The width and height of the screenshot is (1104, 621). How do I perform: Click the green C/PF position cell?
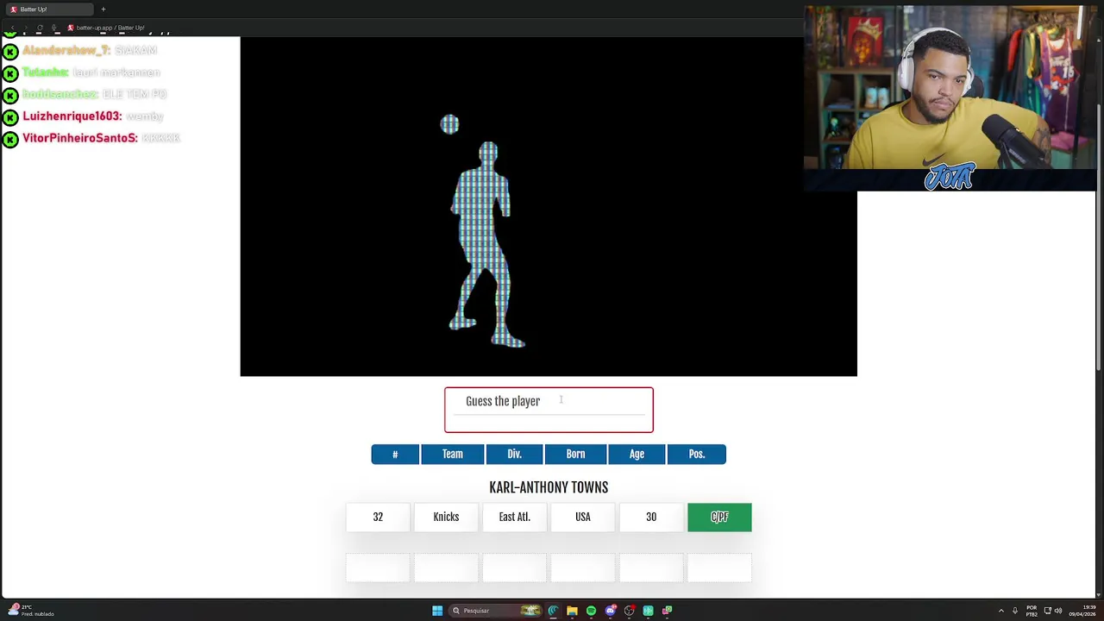pyautogui.click(x=719, y=517)
